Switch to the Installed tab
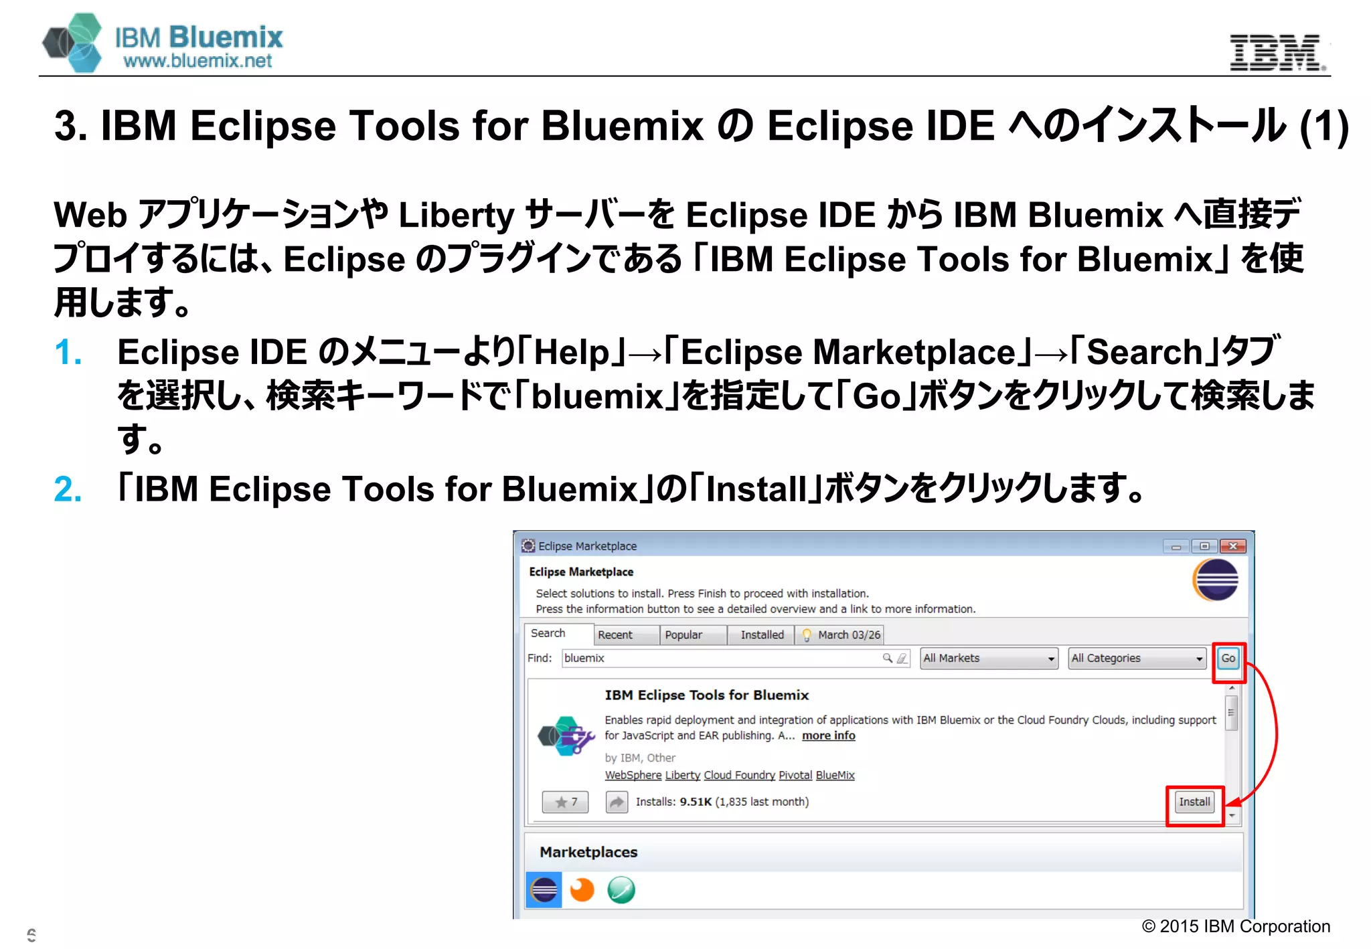This screenshot has height=949, width=1371. click(x=761, y=635)
